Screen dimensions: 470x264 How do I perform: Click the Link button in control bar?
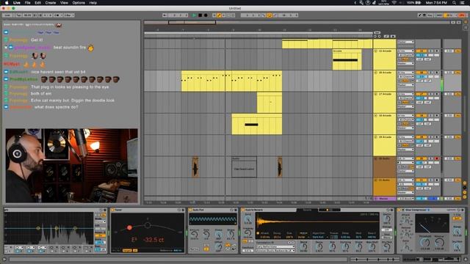click(x=7, y=15)
